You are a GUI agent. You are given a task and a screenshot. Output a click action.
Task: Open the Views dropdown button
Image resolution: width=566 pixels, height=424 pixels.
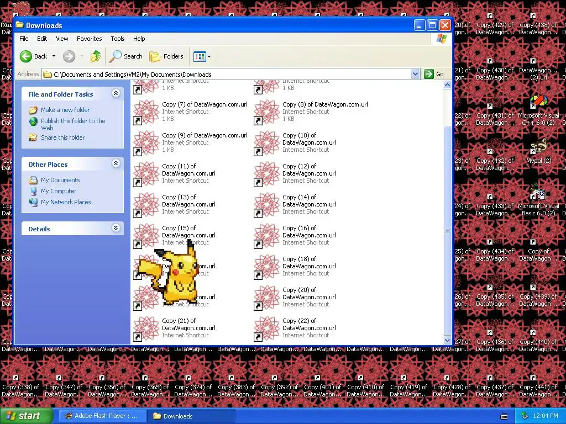(x=202, y=56)
